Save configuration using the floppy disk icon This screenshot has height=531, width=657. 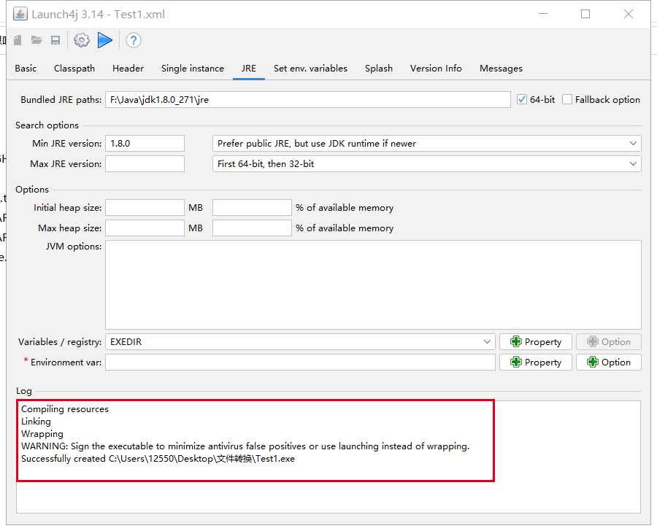(x=55, y=41)
